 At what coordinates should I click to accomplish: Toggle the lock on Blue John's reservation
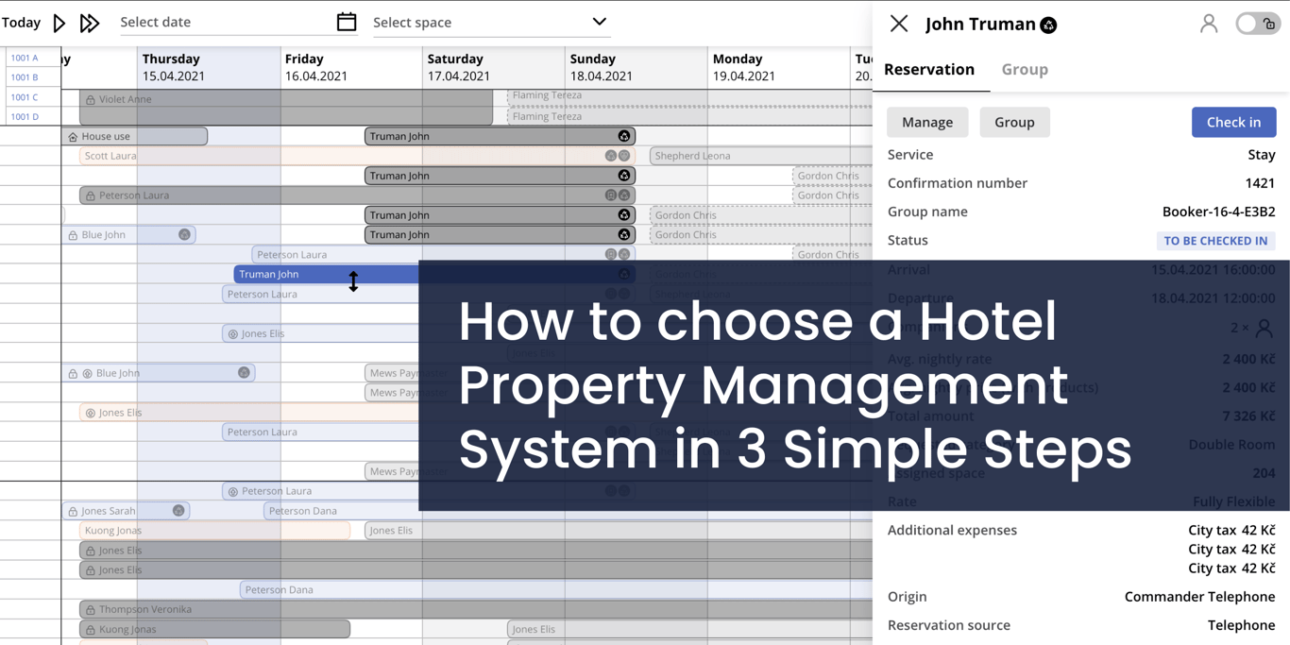point(73,234)
